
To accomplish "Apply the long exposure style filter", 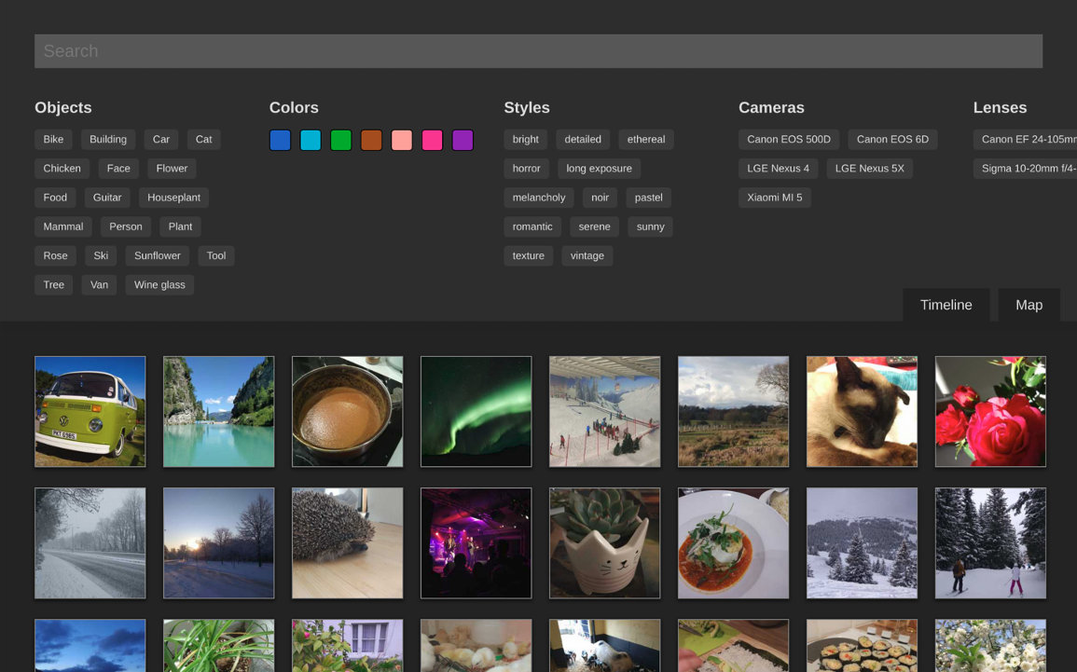I will [x=599, y=168].
